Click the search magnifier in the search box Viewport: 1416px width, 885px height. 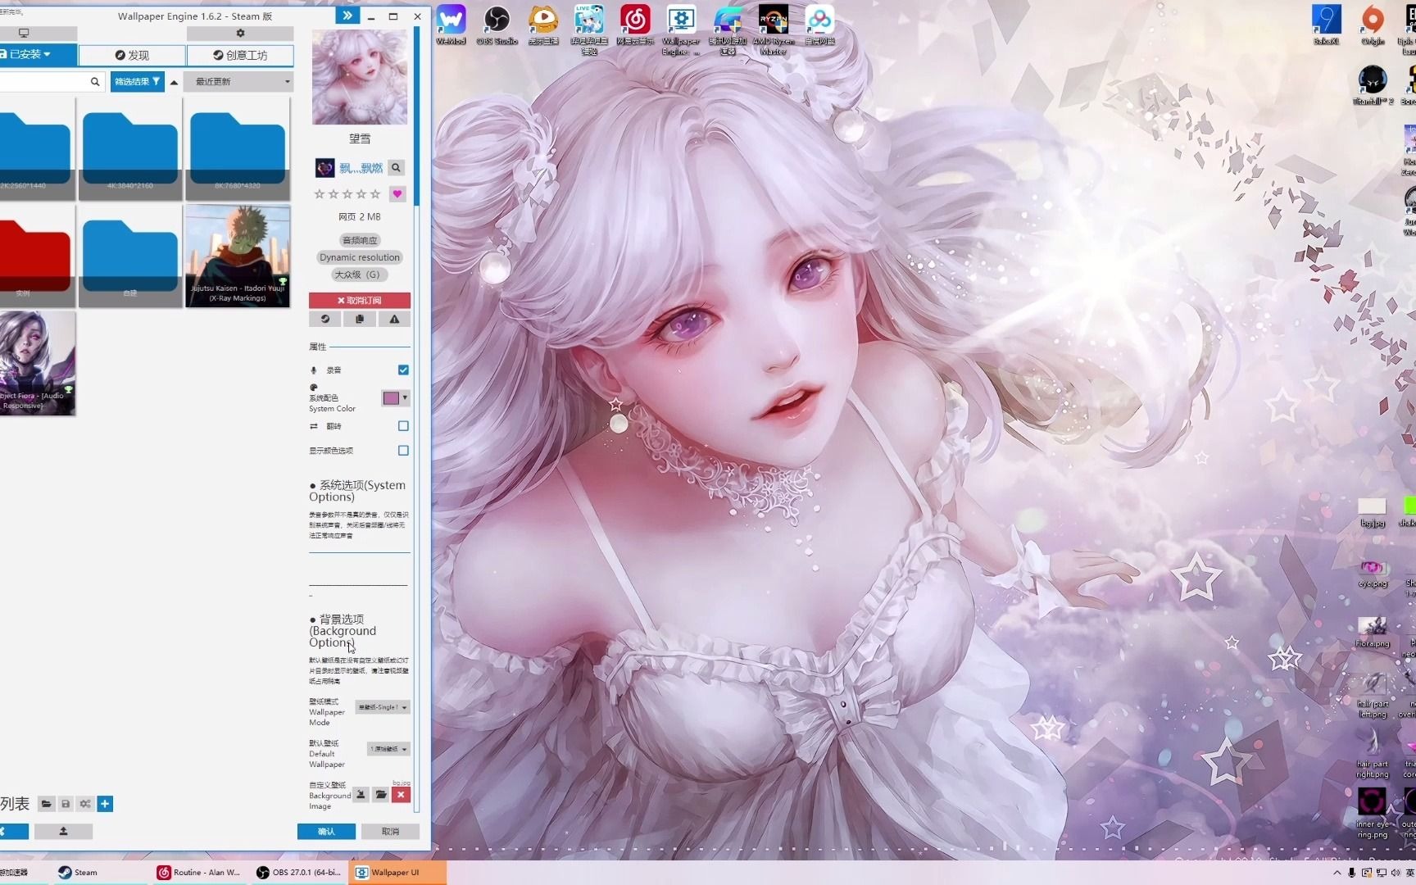[x=95, y=82]
